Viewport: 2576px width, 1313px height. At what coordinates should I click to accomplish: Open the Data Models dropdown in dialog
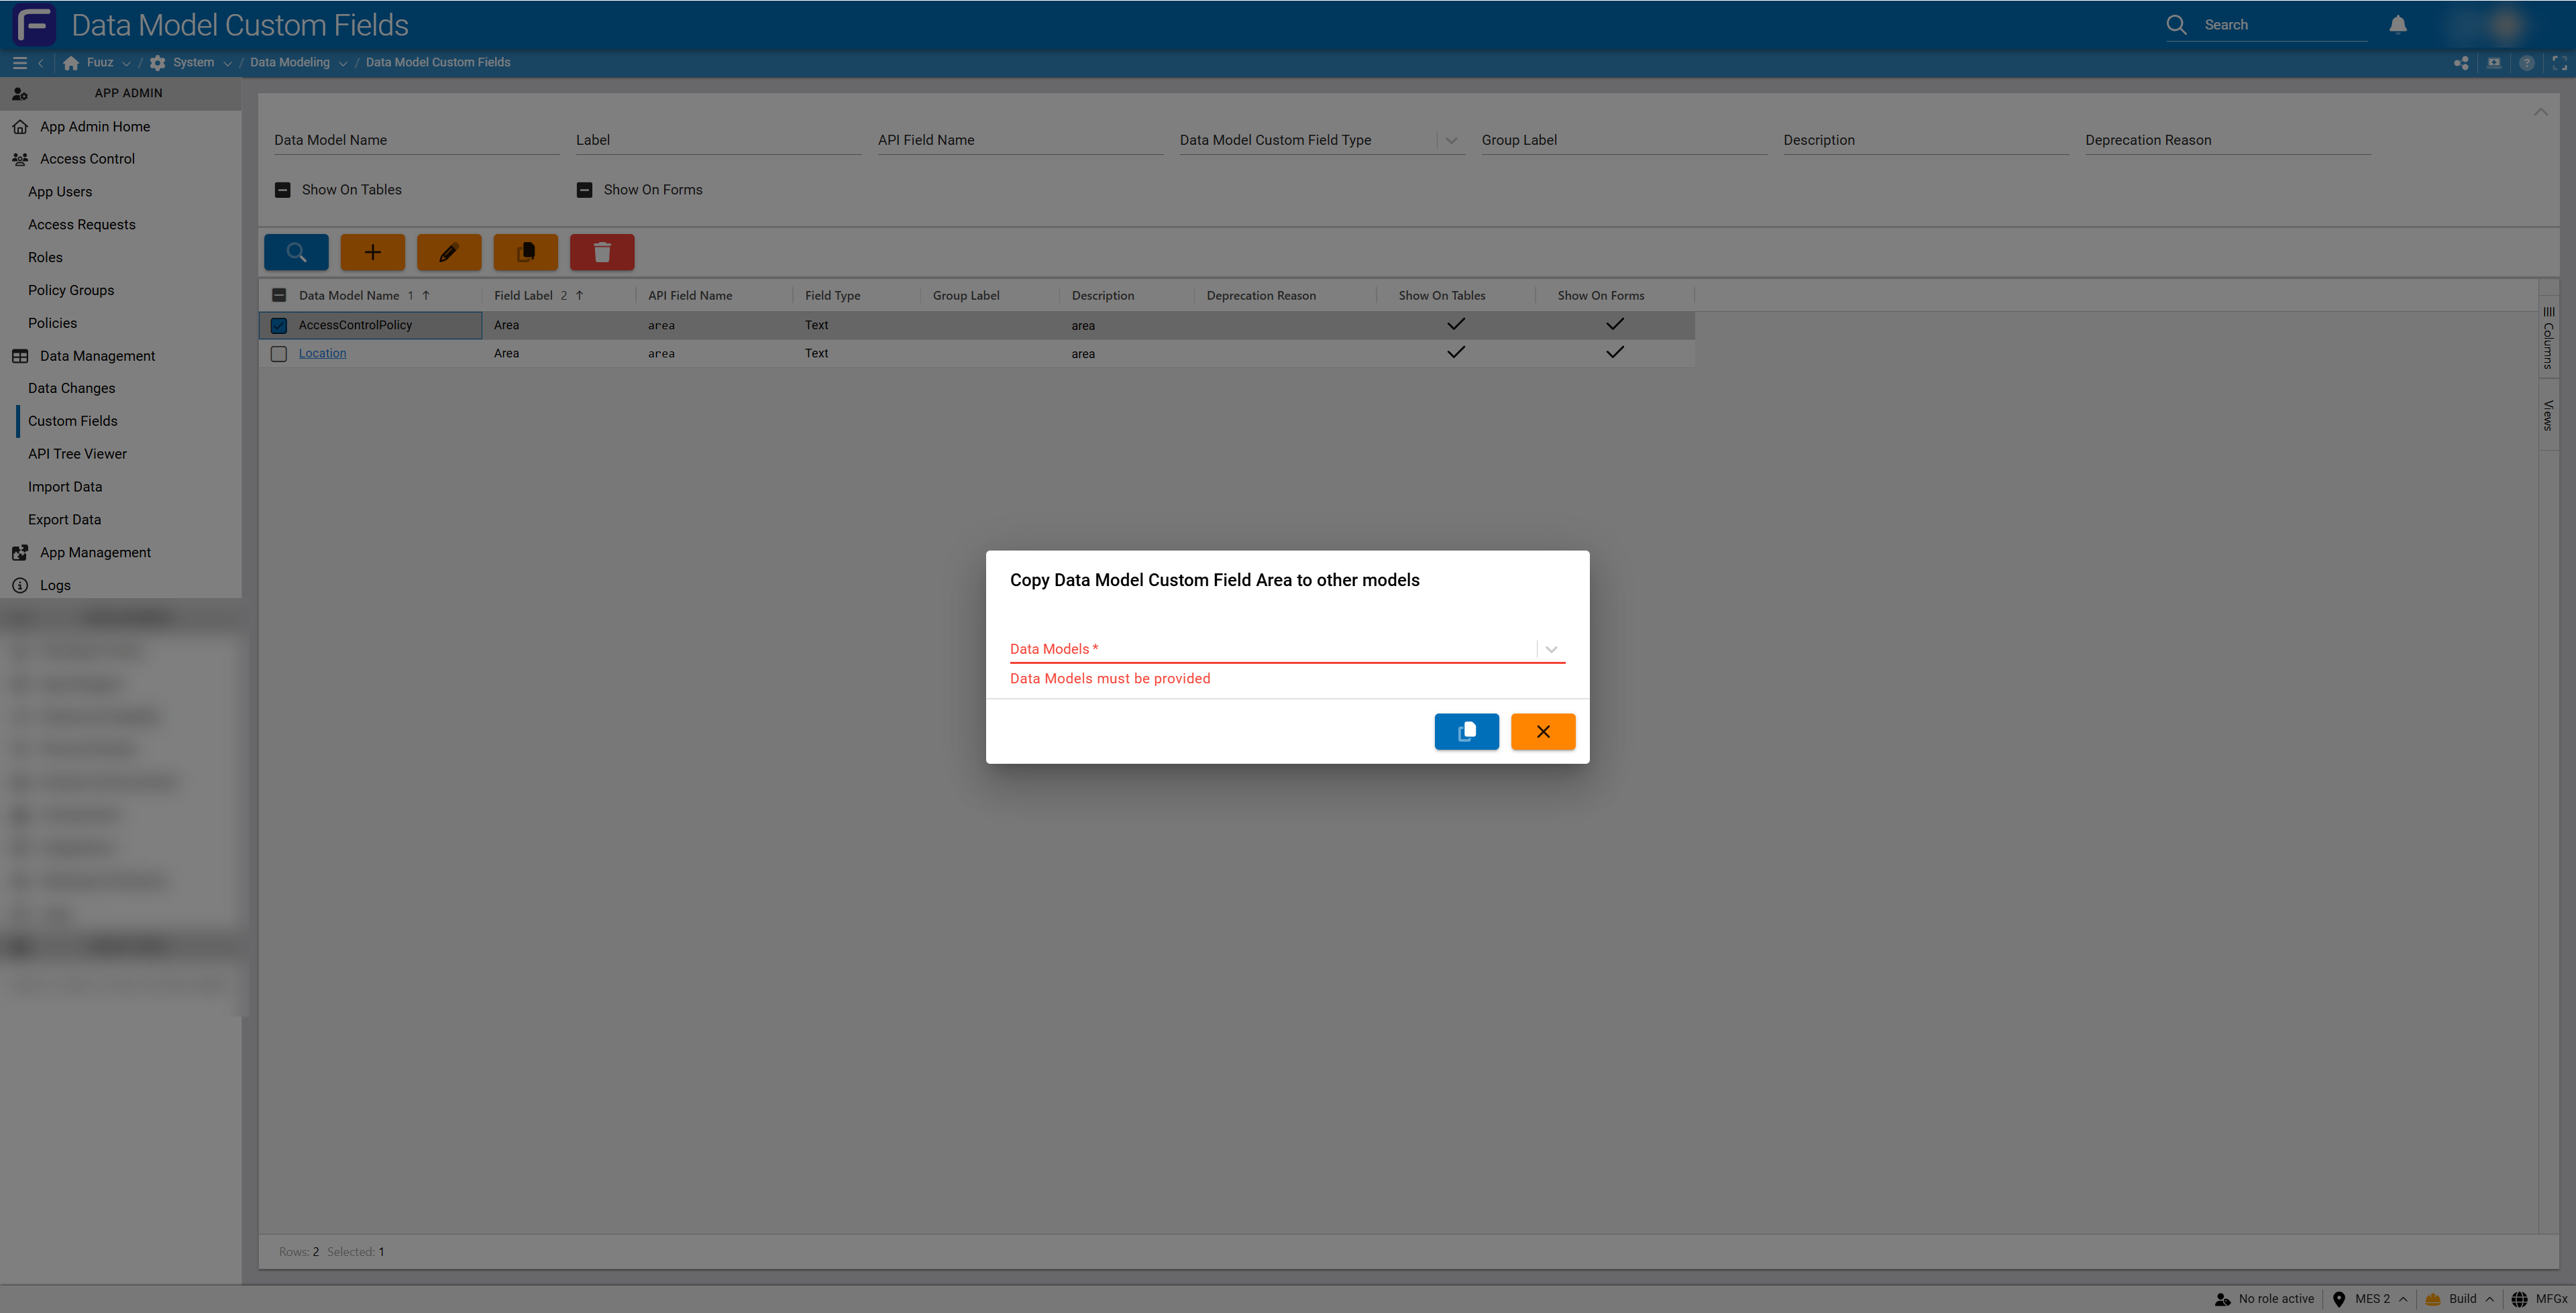coord(1550,649)
